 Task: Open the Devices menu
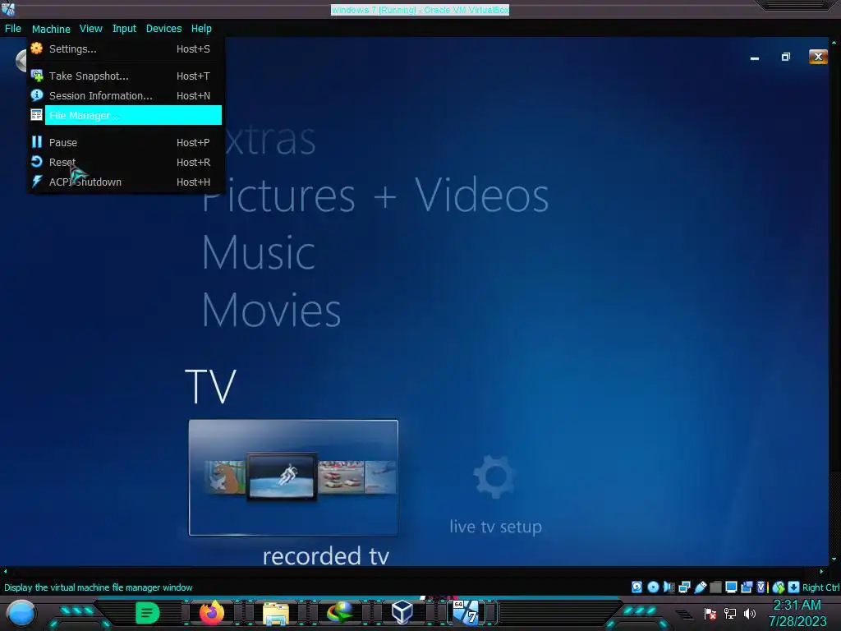coord(163,29)
